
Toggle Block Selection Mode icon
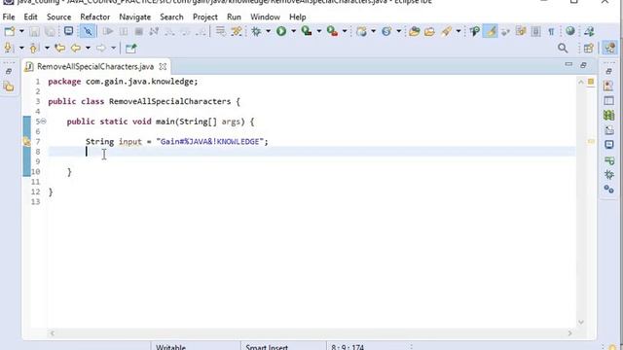(536, 31)
